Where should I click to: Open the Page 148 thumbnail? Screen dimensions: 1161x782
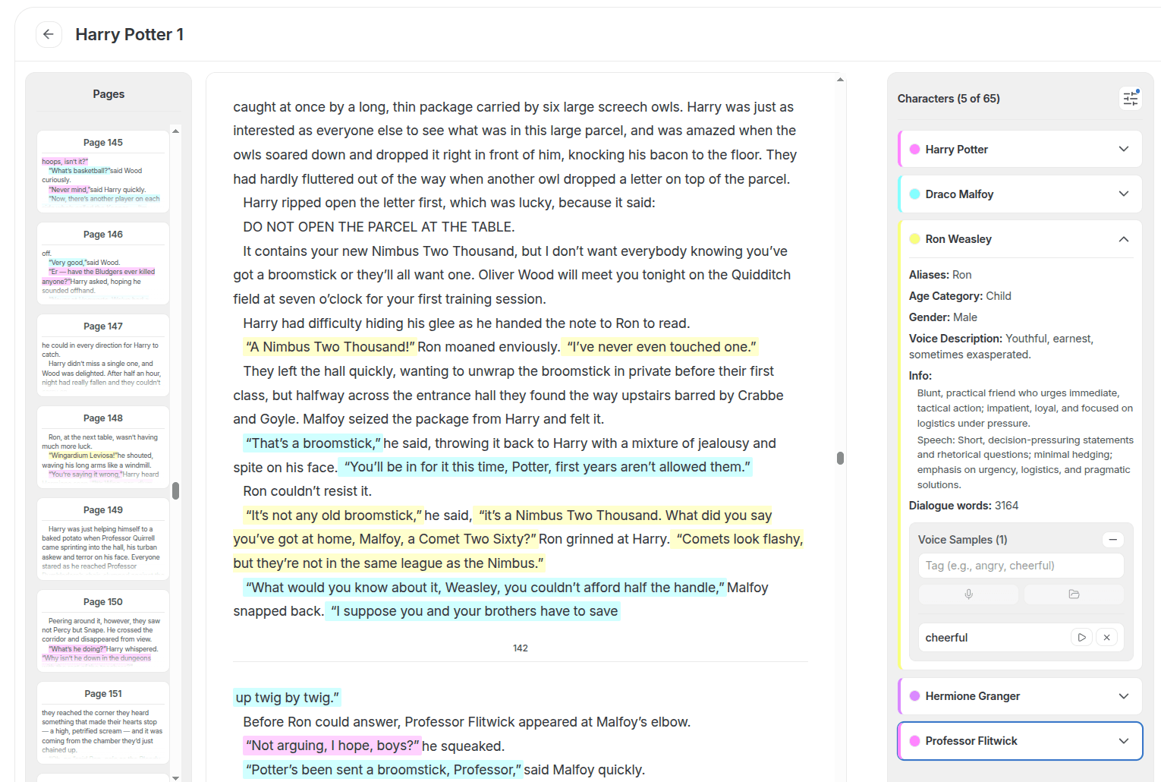tap(102, 446)
